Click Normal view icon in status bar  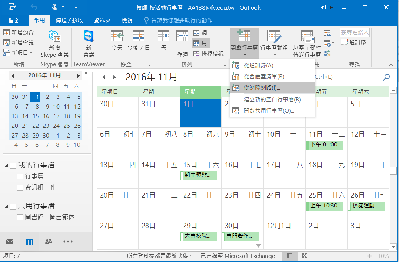pyautogui.click(x=289, y=256)
